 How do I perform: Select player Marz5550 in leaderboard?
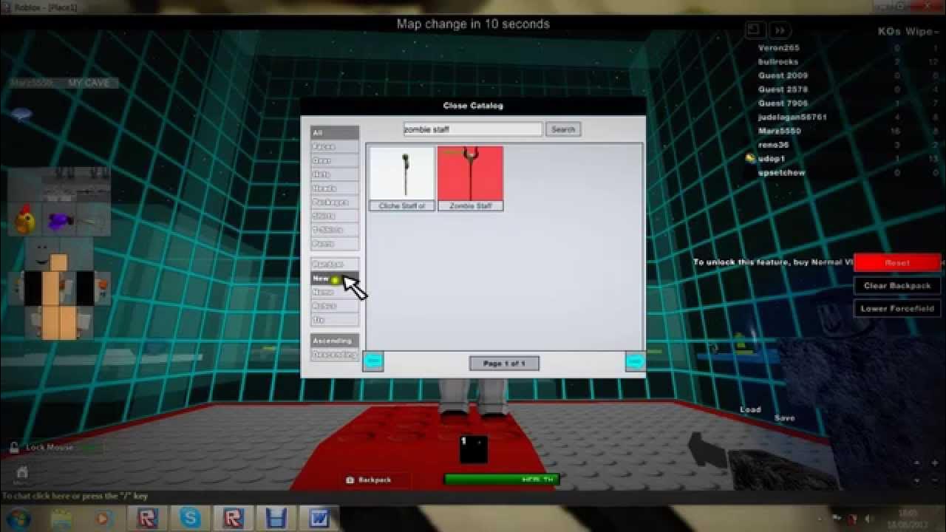click(780, 132)
